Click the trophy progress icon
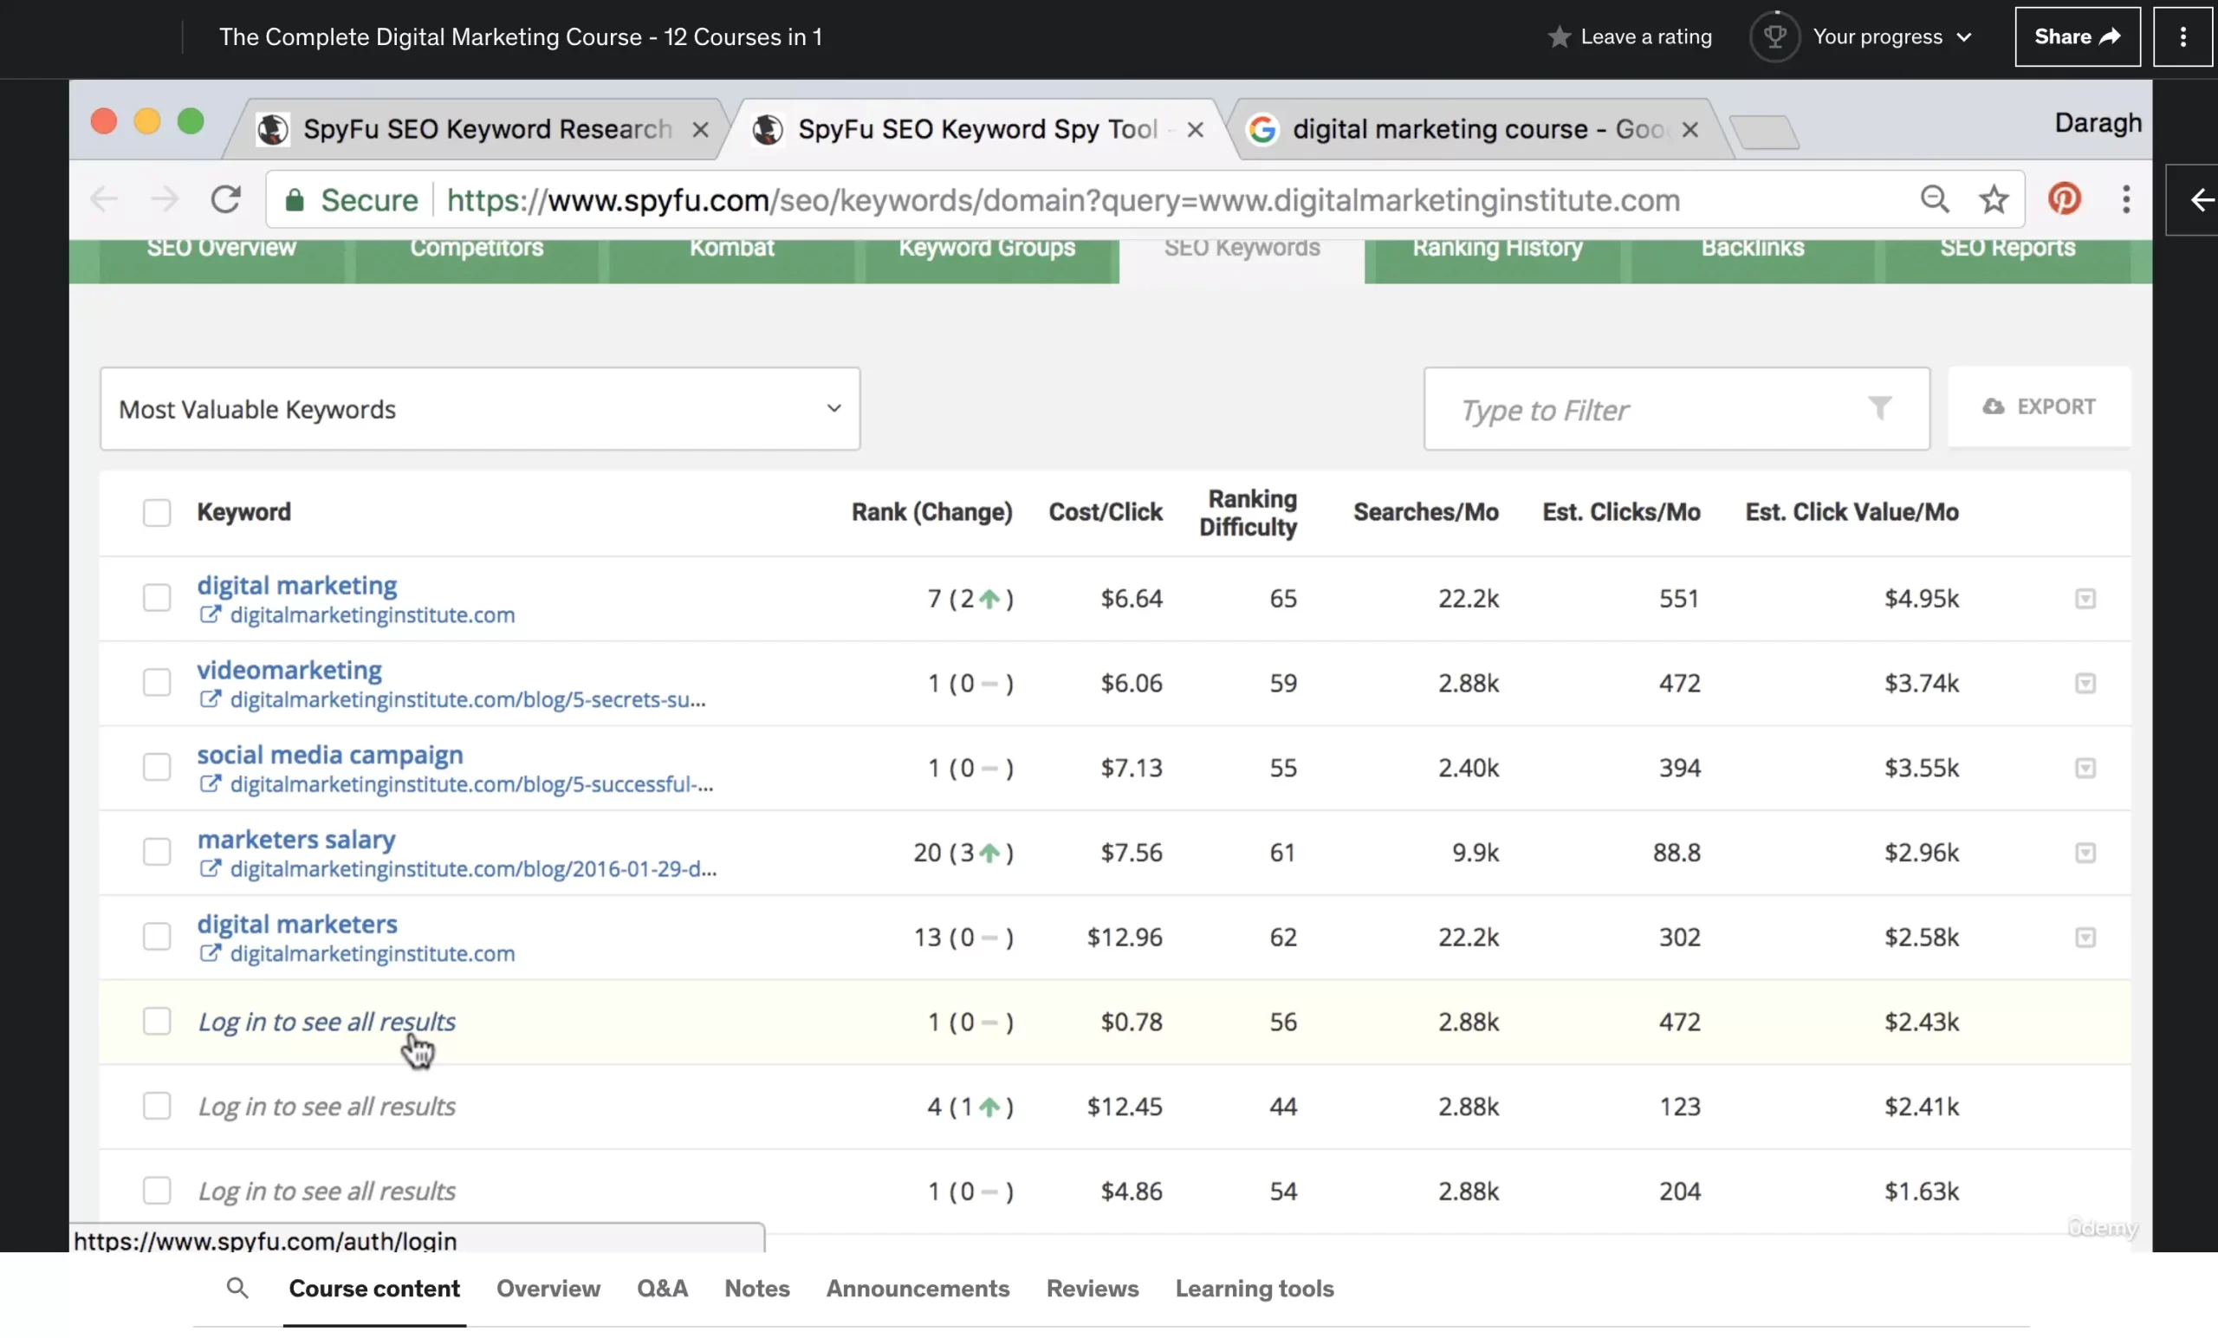This screenshot has height=1338, width=2218. pos(1774,37)
